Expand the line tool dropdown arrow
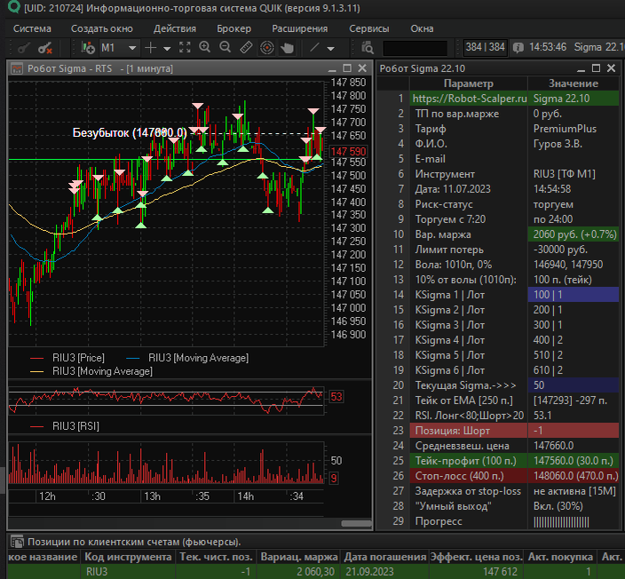 (x=330, y=49)
